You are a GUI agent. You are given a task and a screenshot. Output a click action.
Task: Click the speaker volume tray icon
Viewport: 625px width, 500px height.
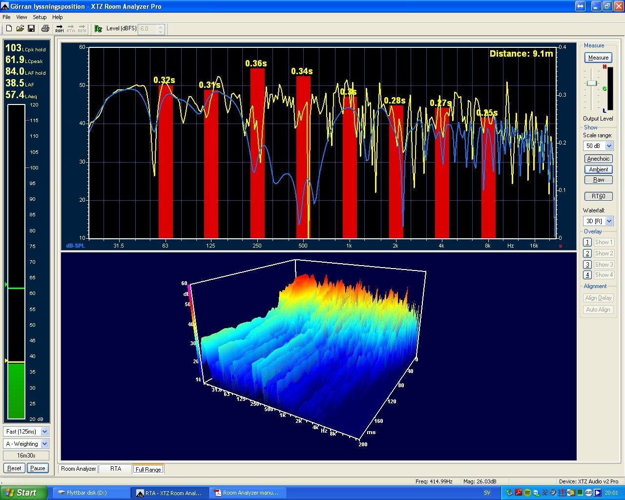coord(553,493)
